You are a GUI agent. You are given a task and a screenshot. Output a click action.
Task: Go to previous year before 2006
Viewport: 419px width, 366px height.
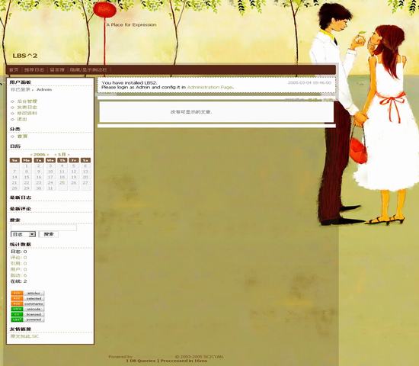coord(31,155)
